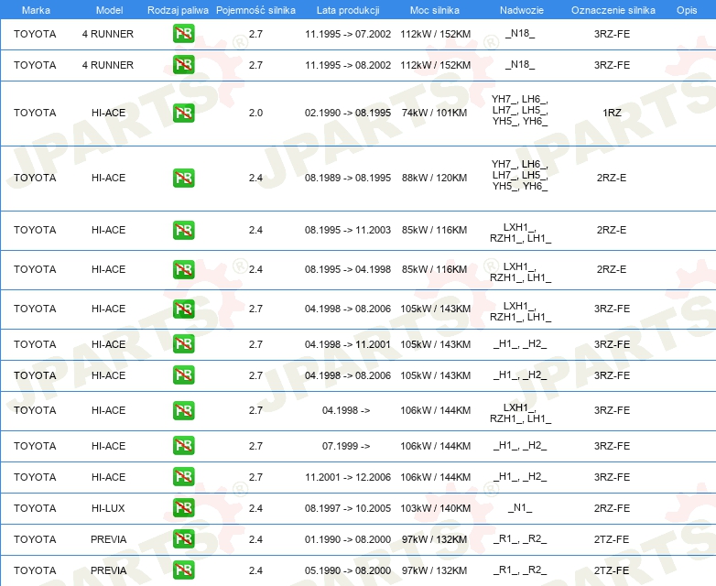Select the _N1_ body code cell
This screenshot has height=586, width=716.
(x=520, y=507)
